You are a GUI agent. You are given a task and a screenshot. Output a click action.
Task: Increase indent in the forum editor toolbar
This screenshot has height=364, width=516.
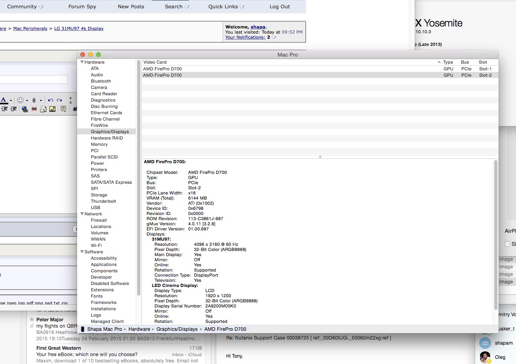[x=14, y=109]
